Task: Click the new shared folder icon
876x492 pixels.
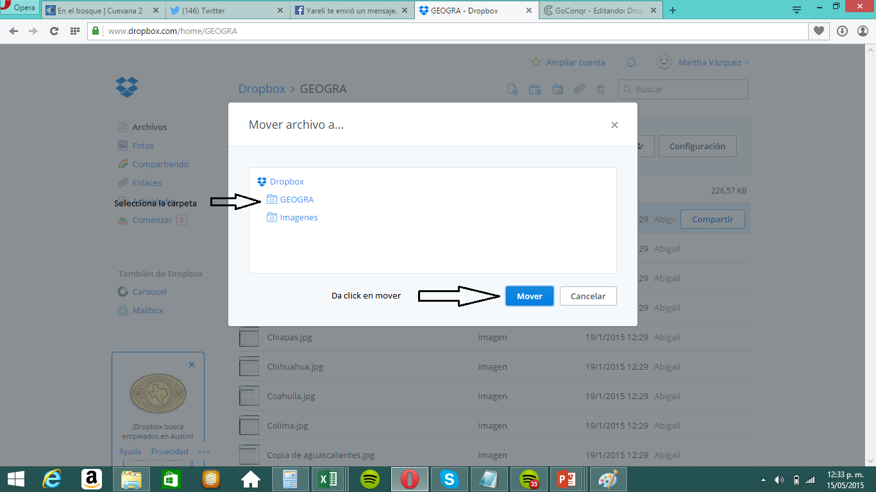Action: [x=557, y=90]
